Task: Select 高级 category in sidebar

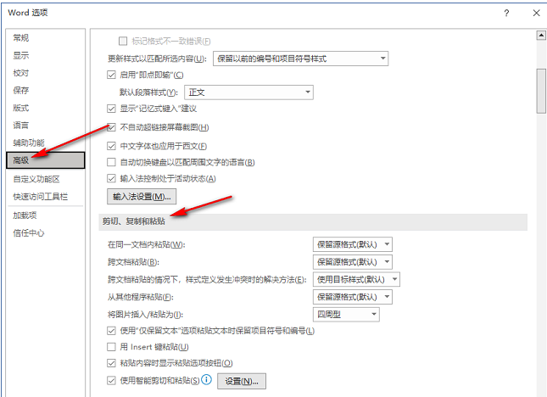Action: (45, 160)
